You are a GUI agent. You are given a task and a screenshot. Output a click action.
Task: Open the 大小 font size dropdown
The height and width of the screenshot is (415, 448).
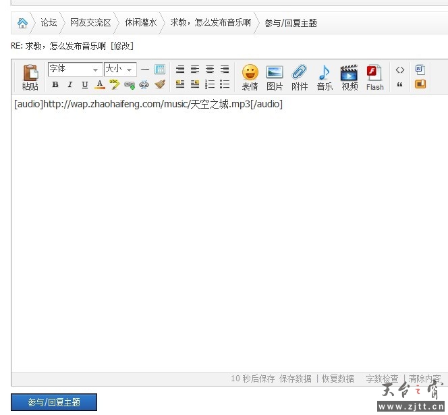pyautogui.click(x=120, y=70)
